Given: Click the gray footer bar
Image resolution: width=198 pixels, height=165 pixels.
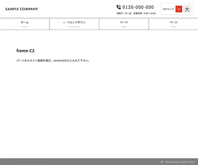Looking at the screenshot, I should [82, 162].
